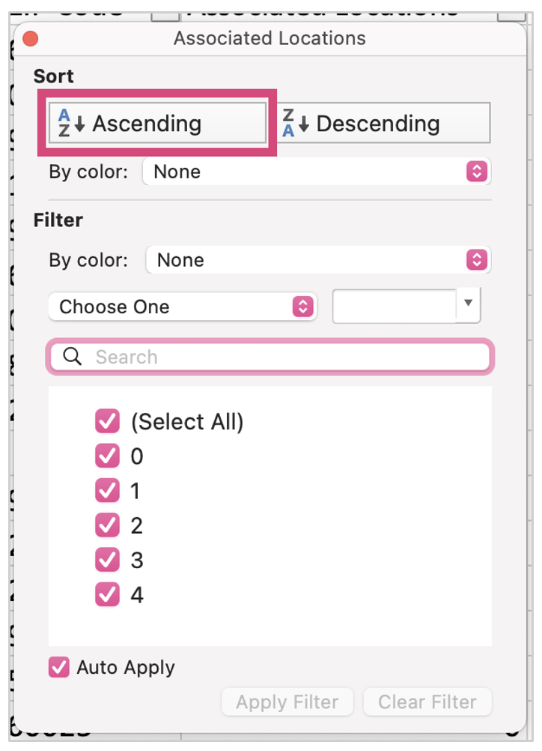Focus the Search filter field
The image size is (542, 751).
point(284,357)
